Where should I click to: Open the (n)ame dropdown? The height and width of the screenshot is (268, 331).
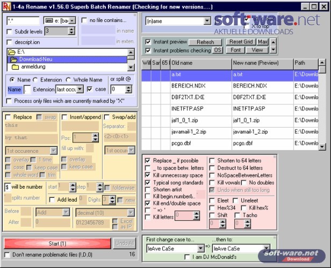(x=207, y=21)
